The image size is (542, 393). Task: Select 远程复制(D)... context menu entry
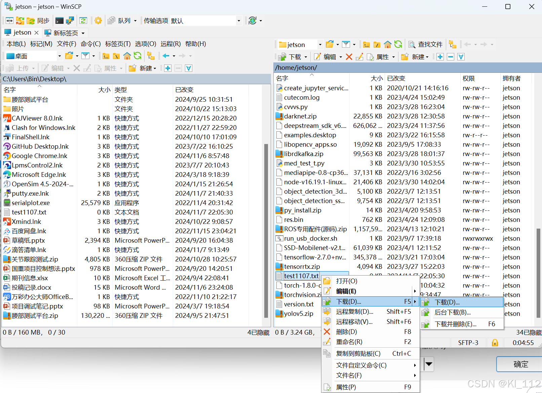[371, 312]
